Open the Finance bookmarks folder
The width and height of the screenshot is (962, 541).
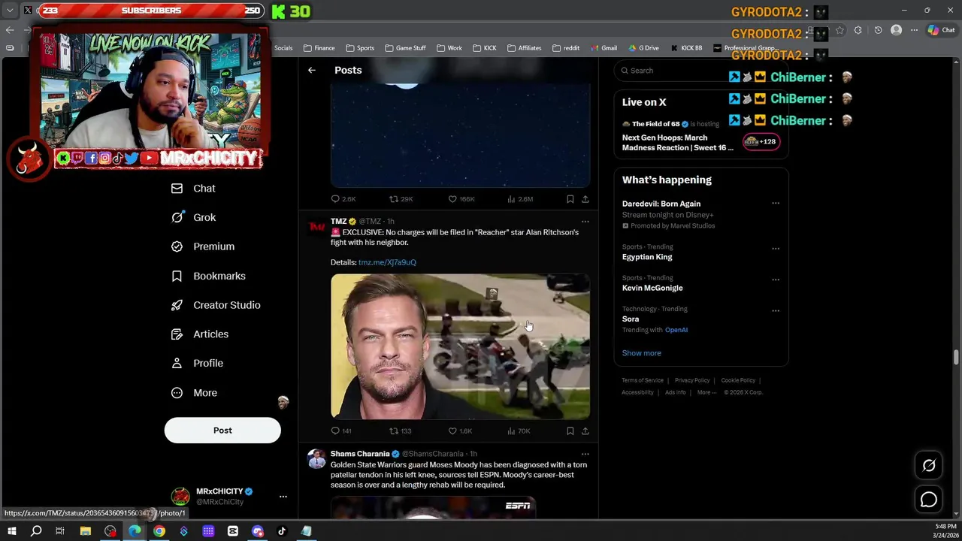click(319, 48)
